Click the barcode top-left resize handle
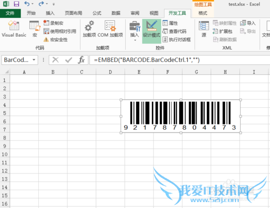Screen dimensions: 270x208 click(x=121, y=100)
